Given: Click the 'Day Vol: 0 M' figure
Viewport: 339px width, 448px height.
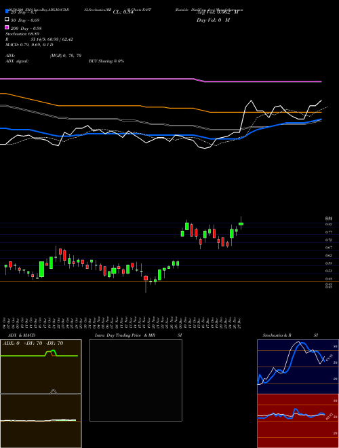Looking at the screenshot, I should coord(213,20).
